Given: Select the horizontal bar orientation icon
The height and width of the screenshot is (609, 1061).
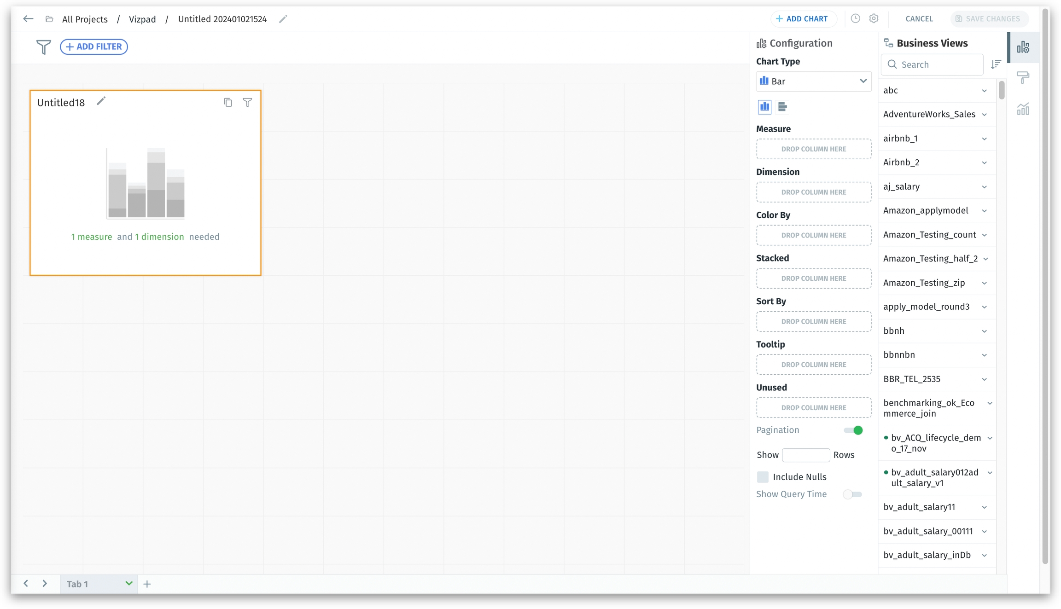Looking at the screenshot, I should pos(782,107).
